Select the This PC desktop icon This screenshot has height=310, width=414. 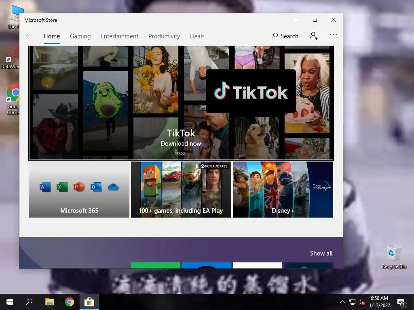[13, 16]
